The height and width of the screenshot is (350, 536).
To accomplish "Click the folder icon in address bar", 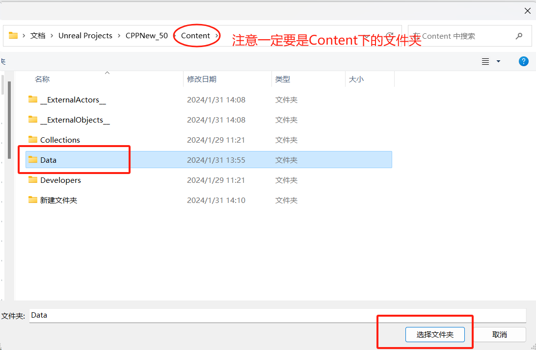I will click(13, 36).
